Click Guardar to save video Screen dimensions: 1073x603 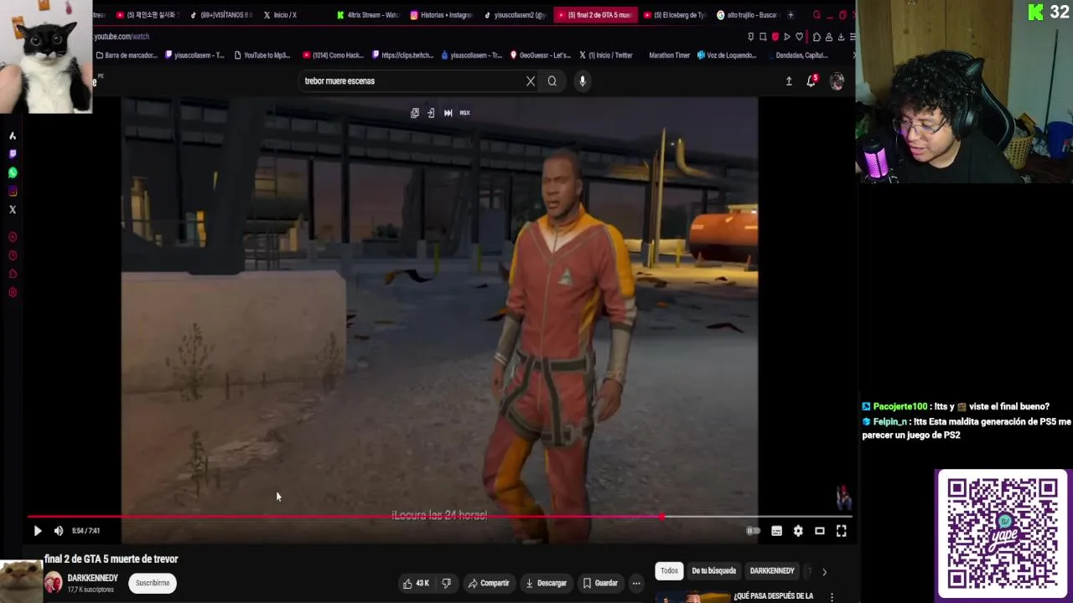click(x=600, y=583)
